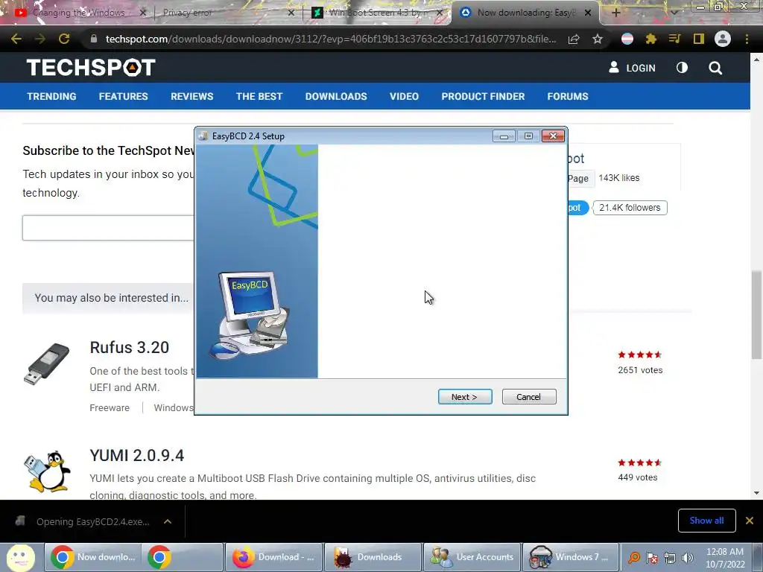Open the FORUMS link
The width and height of the screenshot is (763, 572).
click(x=567, y=96)
